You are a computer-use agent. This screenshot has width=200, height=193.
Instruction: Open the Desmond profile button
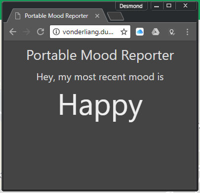pos(131,6)
